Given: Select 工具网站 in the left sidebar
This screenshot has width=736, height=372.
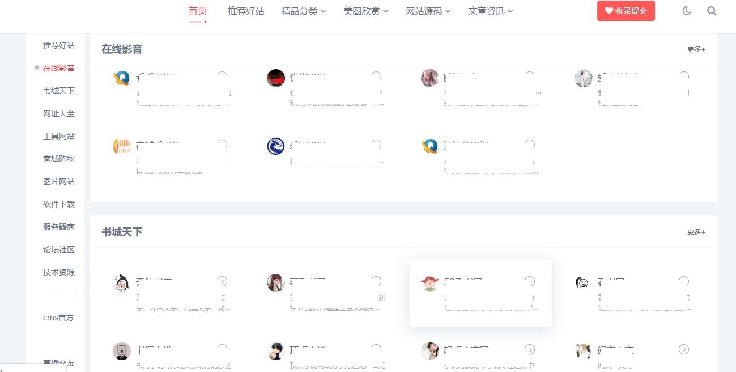Looking at the screenshot, I should click(59, 136).
